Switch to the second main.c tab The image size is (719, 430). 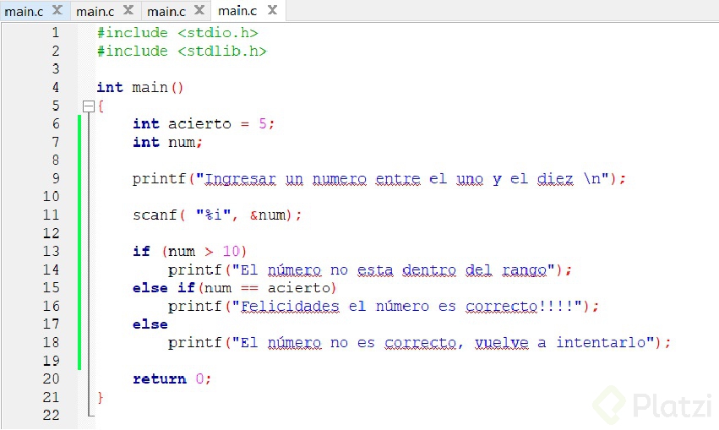click(95, 11)
